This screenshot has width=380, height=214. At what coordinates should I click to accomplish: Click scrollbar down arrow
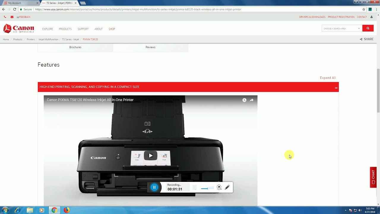tap(378, 204)
